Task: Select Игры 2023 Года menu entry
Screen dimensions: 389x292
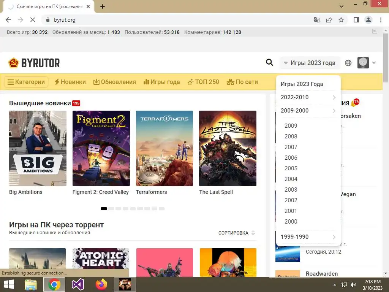Action: (x=302, y=84)
